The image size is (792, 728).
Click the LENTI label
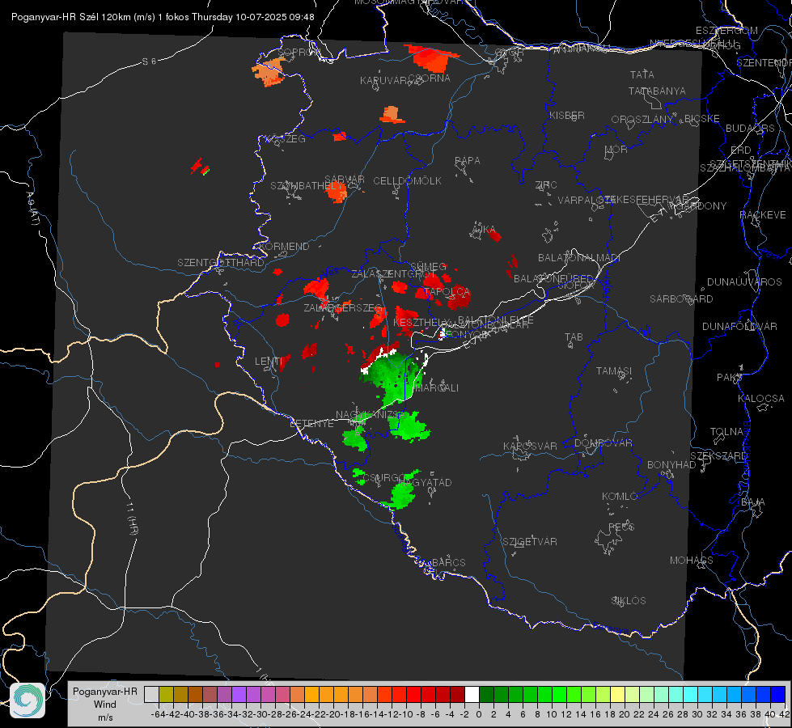pos(269,362)
